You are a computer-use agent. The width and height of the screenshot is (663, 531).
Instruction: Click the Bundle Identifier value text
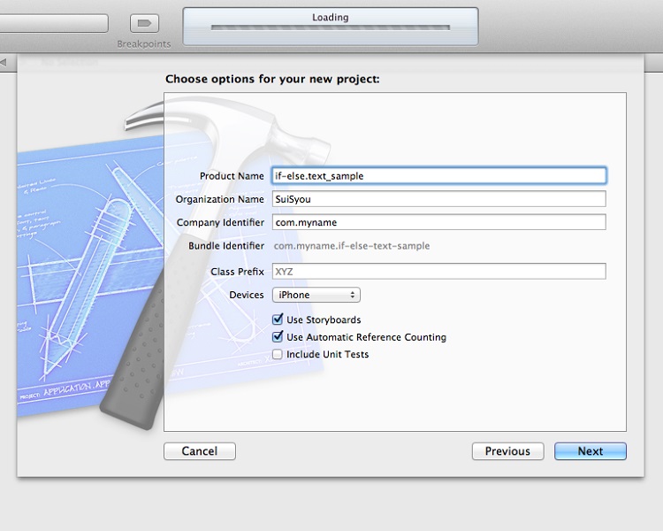352,246
